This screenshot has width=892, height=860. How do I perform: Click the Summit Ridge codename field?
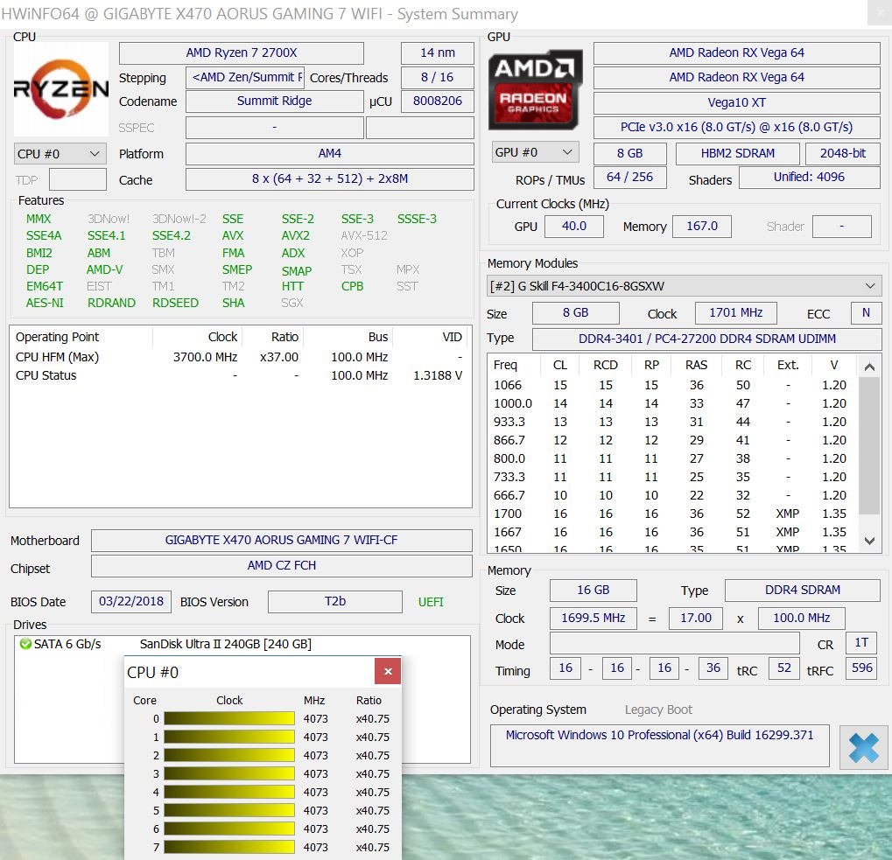(x=274, y=101)
